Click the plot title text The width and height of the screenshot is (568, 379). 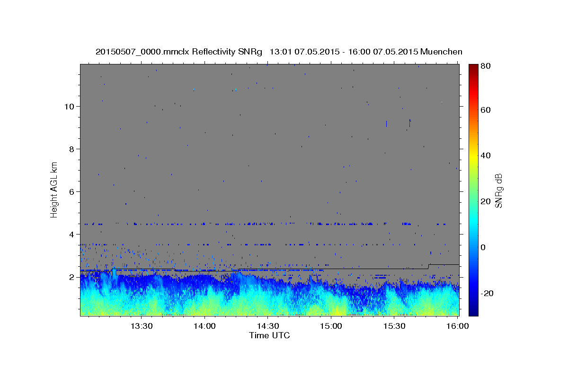(x=279, y=52)
